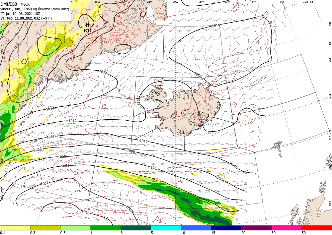The image size is (332, 235).
Task: Pick the pink 30–50 legend swatch
Action: pos(287,228)
